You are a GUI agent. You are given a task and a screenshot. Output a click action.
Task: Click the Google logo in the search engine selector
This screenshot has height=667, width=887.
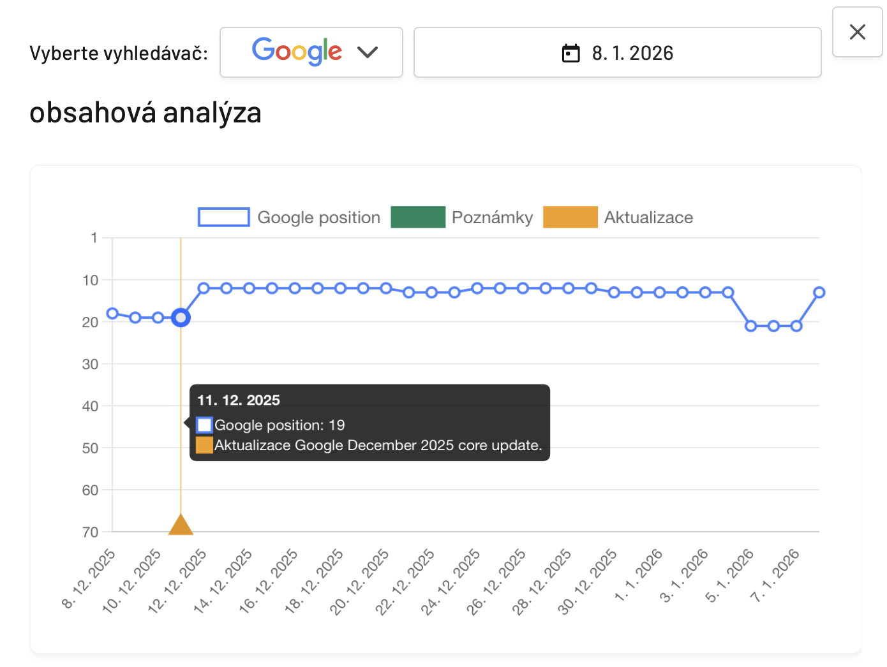[x=297, y=51]
